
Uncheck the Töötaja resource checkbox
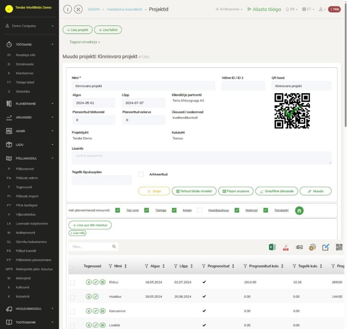pyautogui.click(x=146, y=210)
